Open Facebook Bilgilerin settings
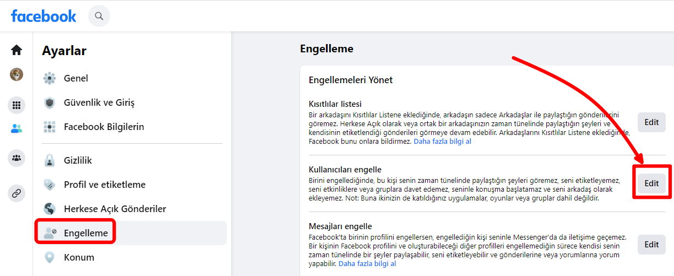 click(132, 127)
